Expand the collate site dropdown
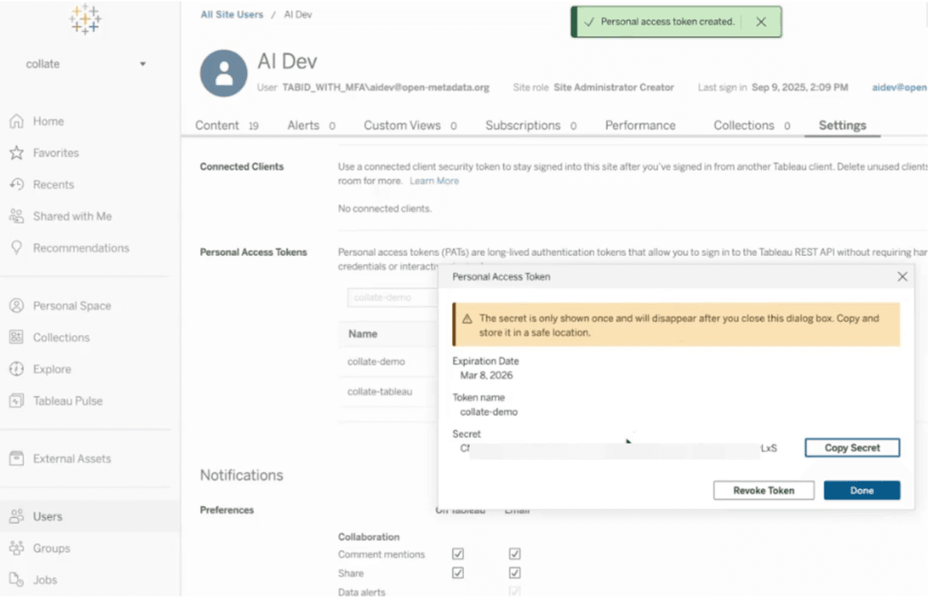 click(x=142, y=64)
